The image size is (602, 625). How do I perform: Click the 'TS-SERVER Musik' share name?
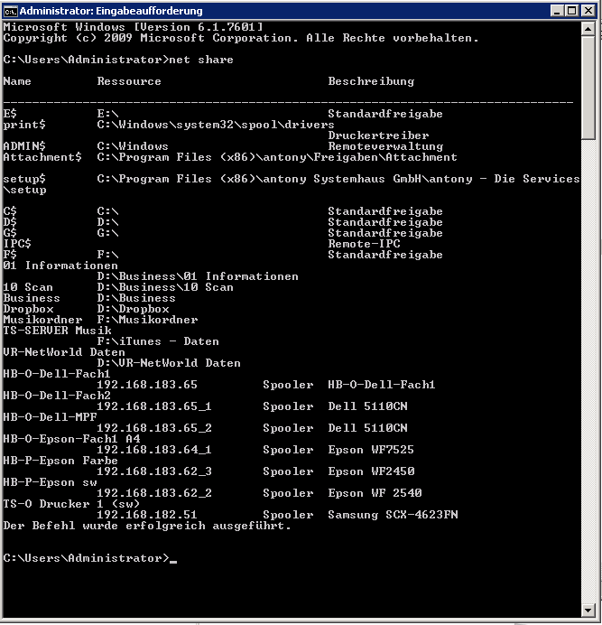pos(57,331)
